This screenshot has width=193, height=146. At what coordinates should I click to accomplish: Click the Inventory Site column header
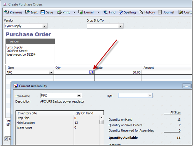click(45, 113)
